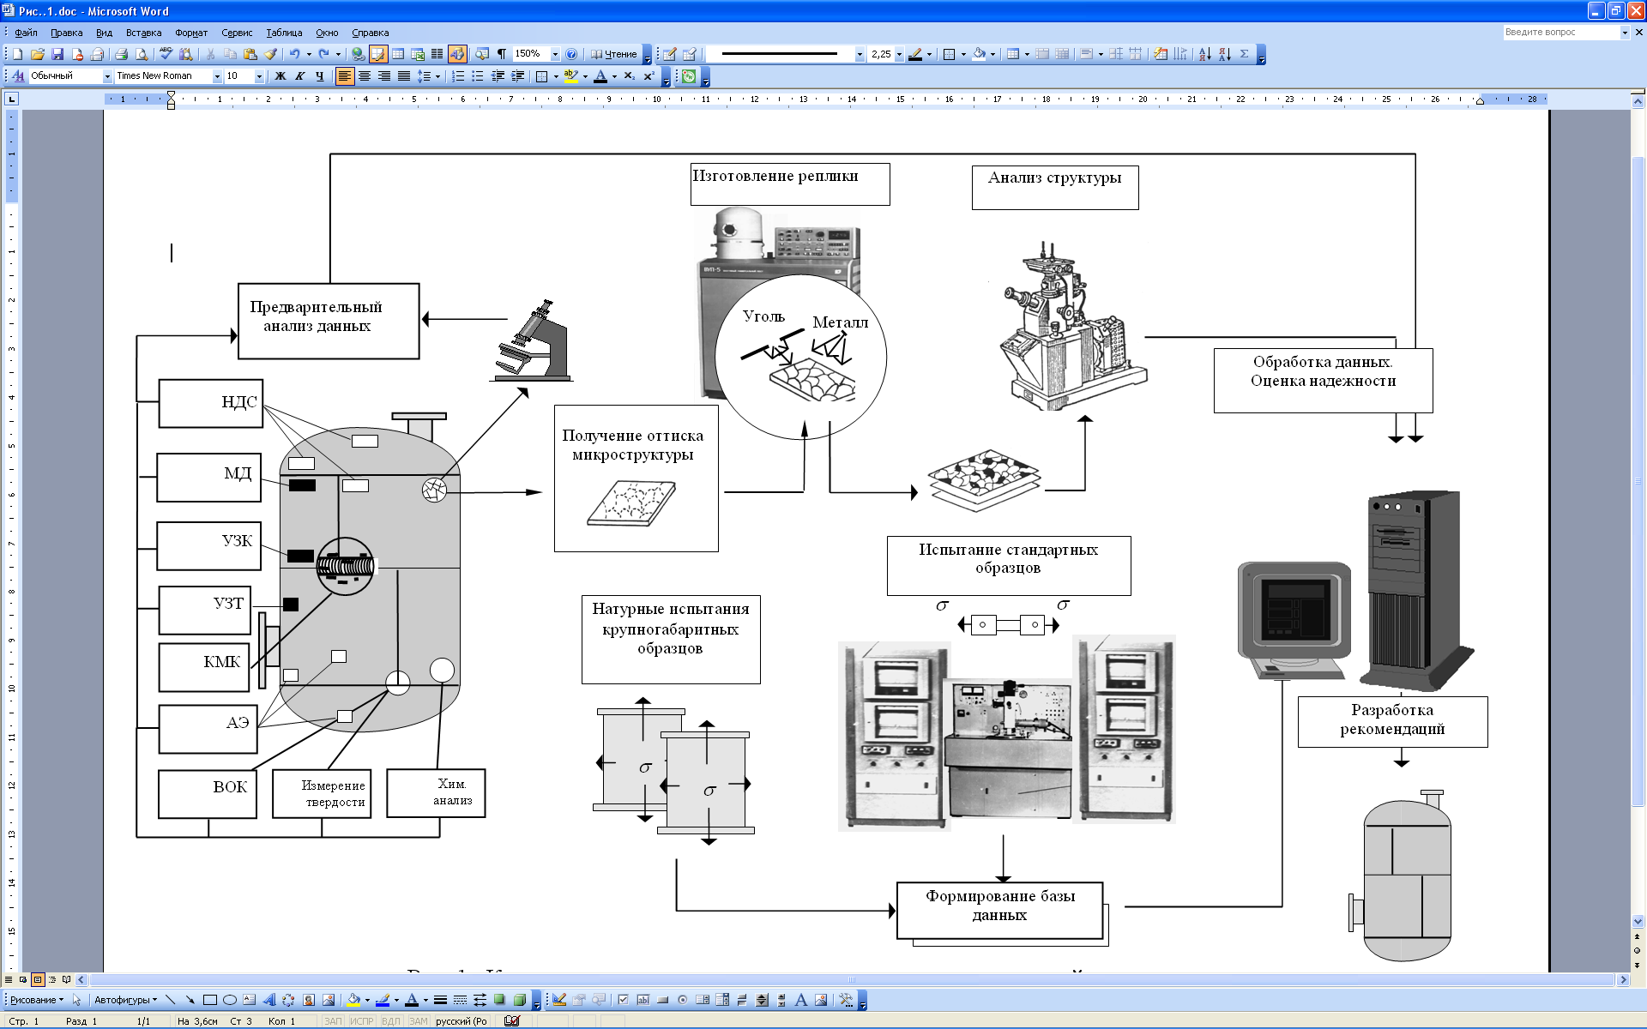Screen dimensions: 1647x1029
Task: Insert WordArt from drawing toolbar
Action: (x=269, y=1000)
